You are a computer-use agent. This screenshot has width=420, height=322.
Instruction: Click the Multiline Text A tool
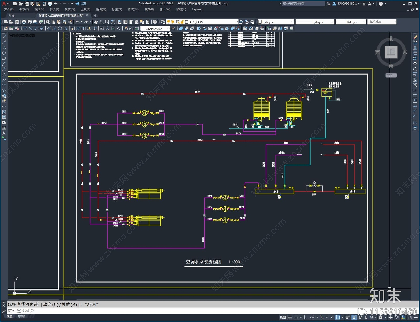[x=4, y=133]
